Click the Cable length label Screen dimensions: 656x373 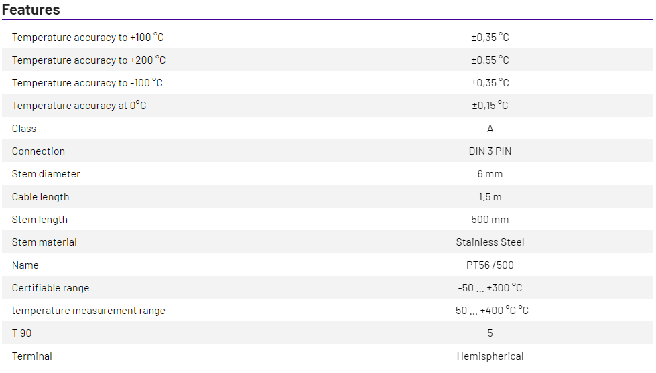[40, 197]
